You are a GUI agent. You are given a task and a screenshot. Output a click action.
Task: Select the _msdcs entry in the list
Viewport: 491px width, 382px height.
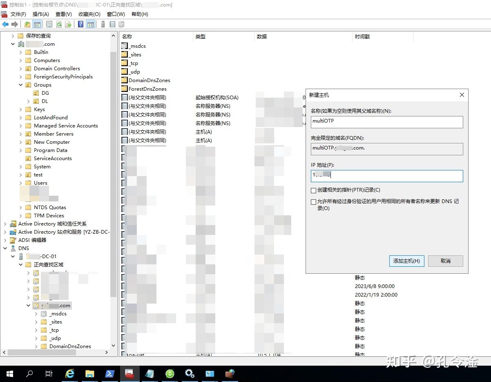(134, 46)
